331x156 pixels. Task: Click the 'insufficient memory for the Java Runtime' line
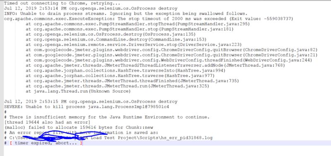107,117
